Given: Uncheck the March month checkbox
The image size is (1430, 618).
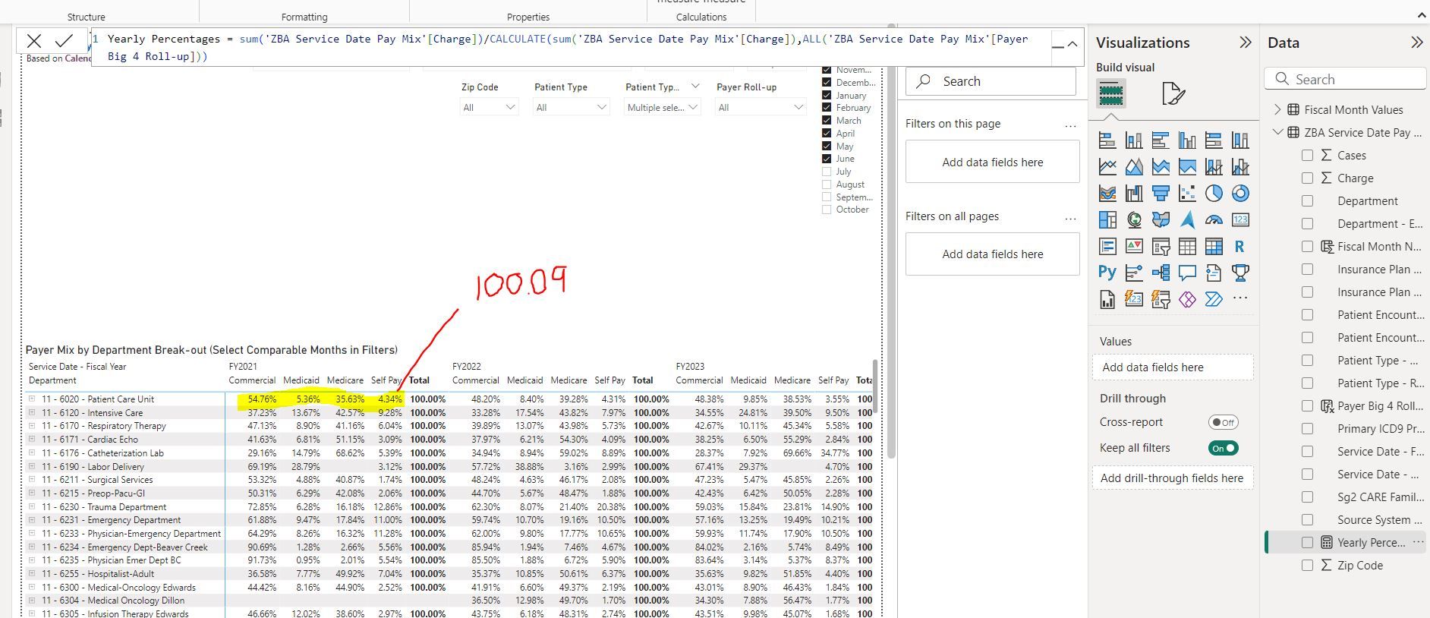Looking at the screenshot, I should (827, 120).
